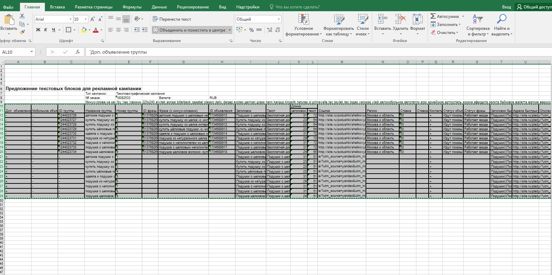The width and height of the screenshot is (552, 275).
Task: Click the Borders icon
Action: 69,30
